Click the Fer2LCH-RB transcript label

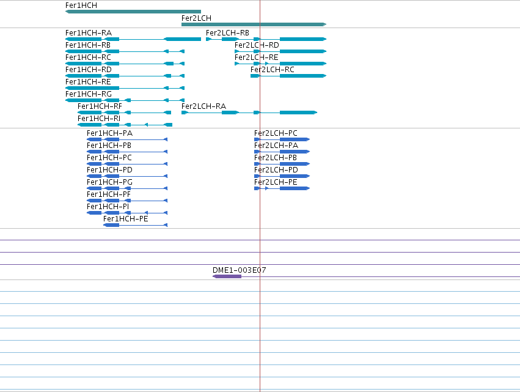227,33
